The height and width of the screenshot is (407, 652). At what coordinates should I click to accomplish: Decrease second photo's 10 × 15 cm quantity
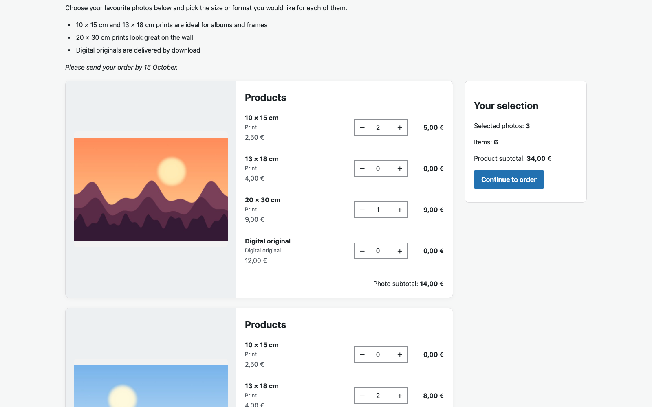point(362,354)
